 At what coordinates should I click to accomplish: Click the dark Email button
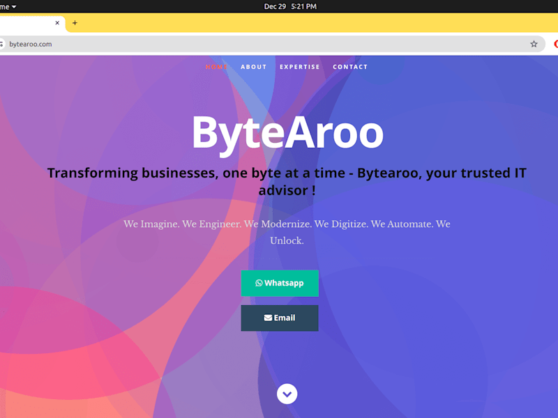280,318
